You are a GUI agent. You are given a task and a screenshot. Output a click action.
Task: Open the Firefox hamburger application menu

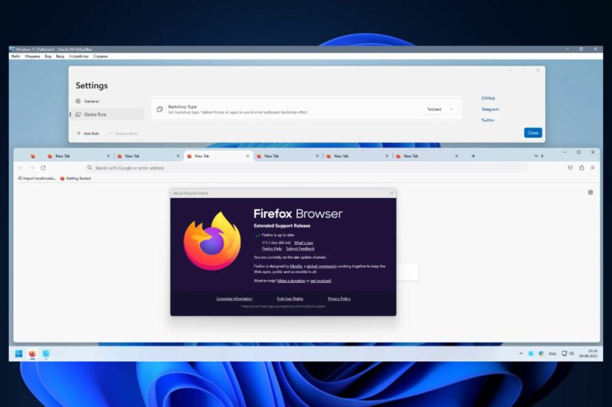[593, 168]
